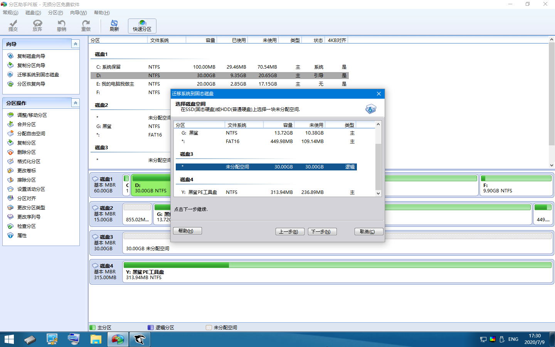Open 迁移系统到固态磁盘 wizard in sidebar

38,75
